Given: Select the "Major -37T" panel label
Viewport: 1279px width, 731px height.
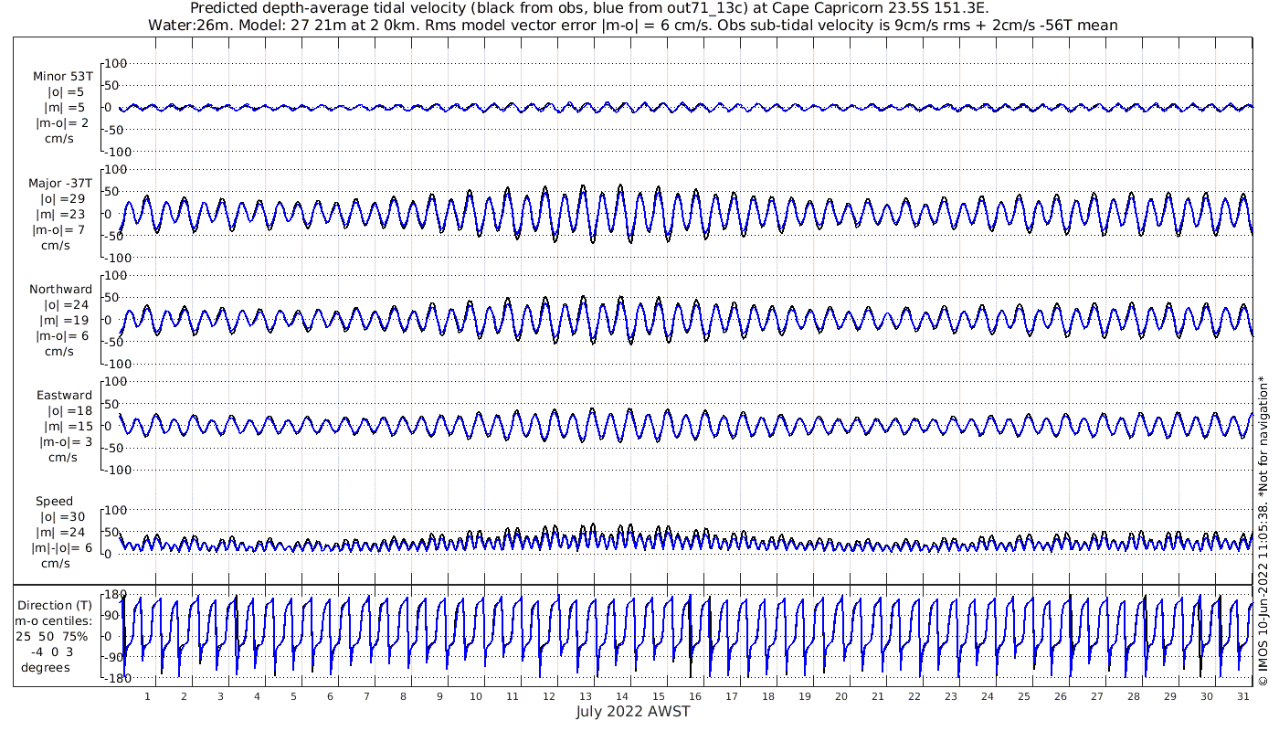Looking at the screenshot, I should (x=60, y=183).
